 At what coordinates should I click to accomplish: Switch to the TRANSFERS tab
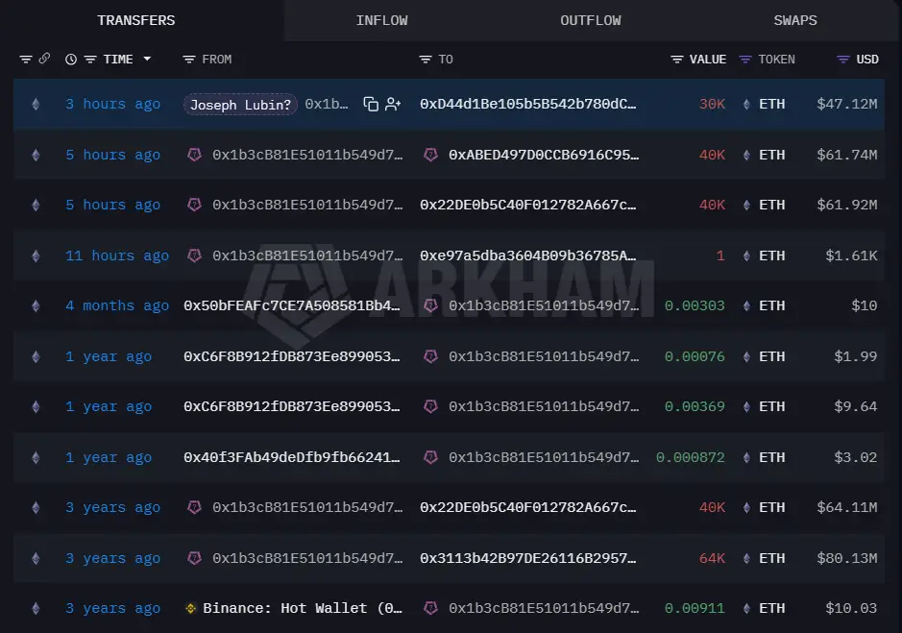point(135,21)
